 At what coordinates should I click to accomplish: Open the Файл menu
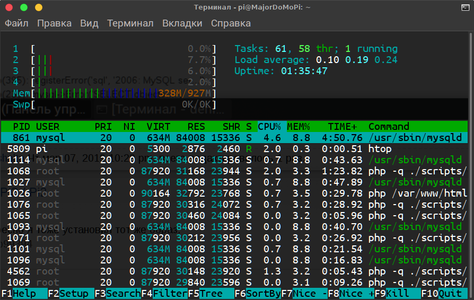tap(16, 23)
